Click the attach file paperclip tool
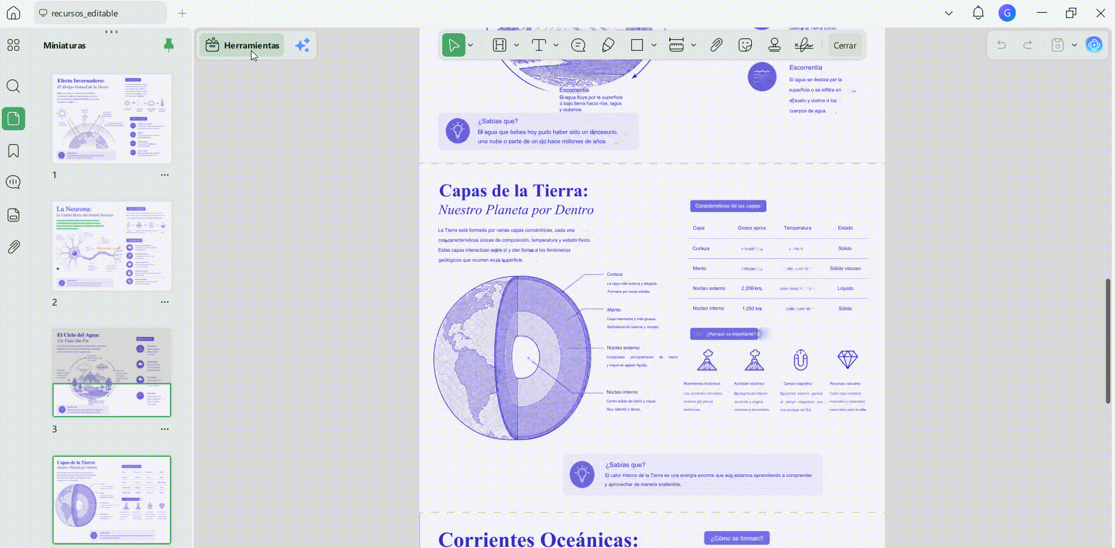Image resolution: width=1115 pixels, height=548 pixels. [716, 45]
